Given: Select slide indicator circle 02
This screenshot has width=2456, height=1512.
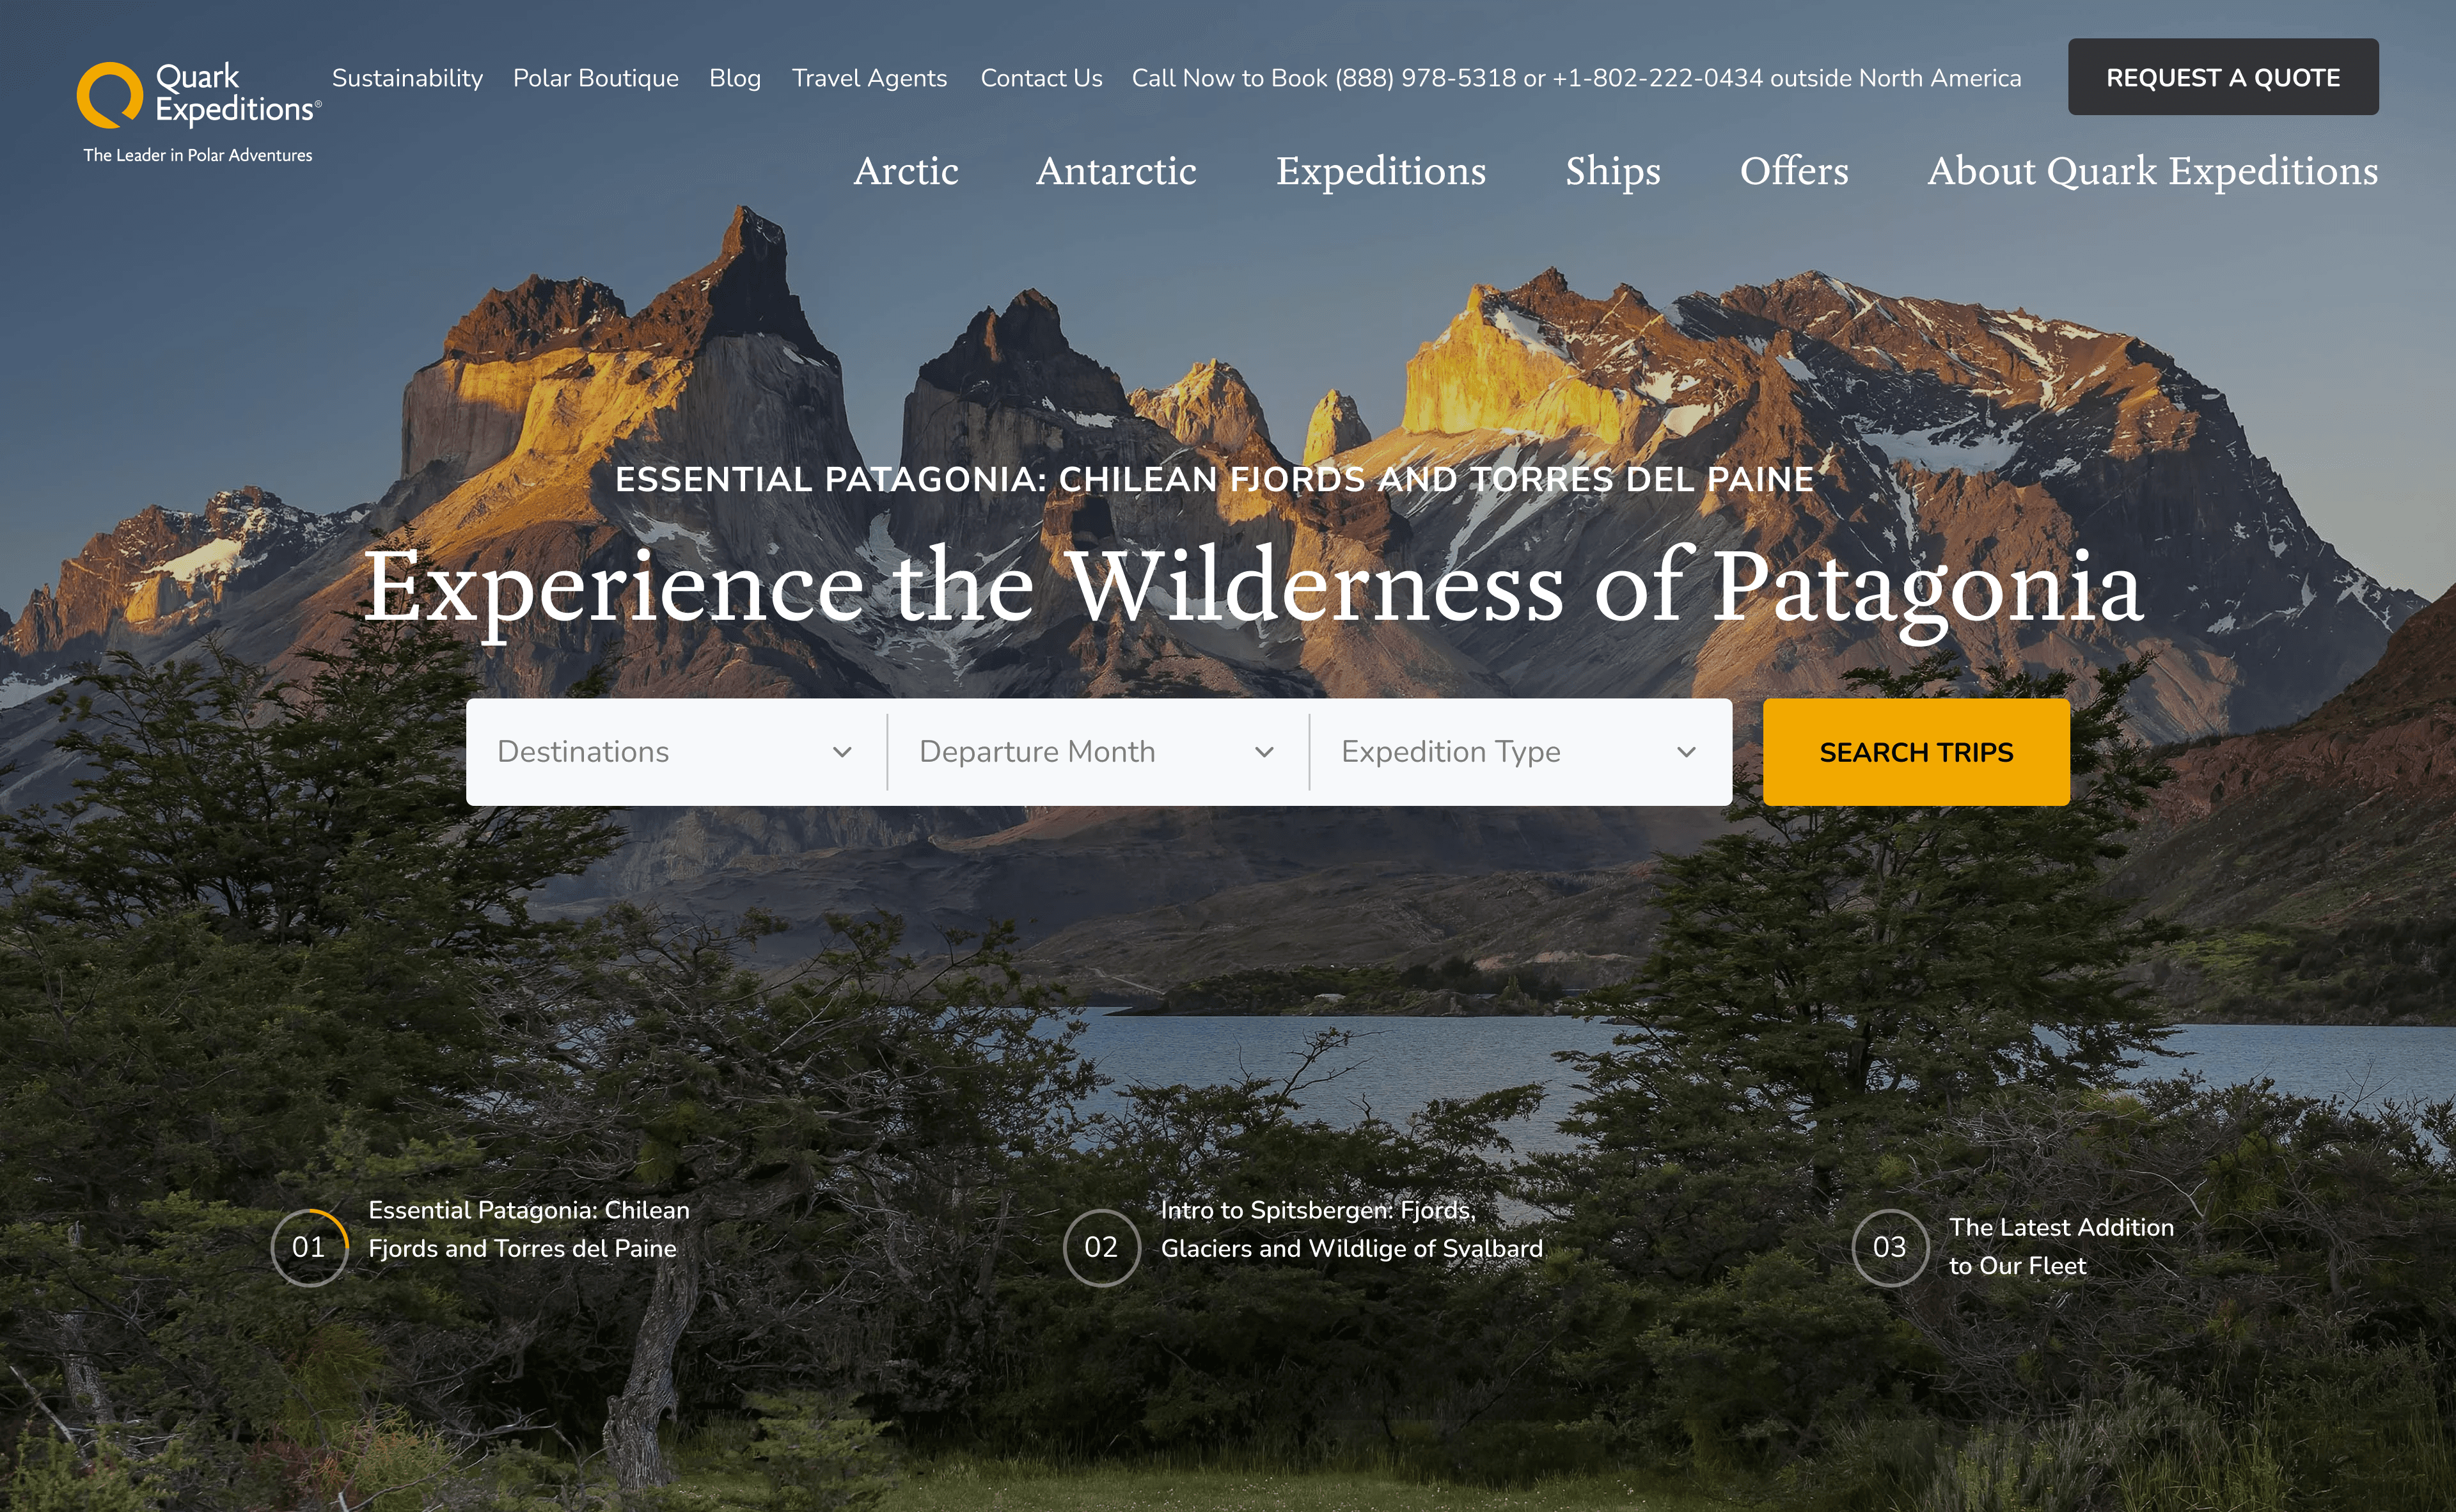Looking at the screenshot, I should coord(1101,1247).
